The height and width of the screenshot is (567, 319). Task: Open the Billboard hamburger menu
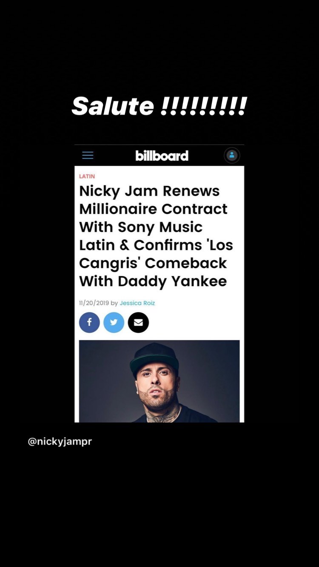pos(88,155)
